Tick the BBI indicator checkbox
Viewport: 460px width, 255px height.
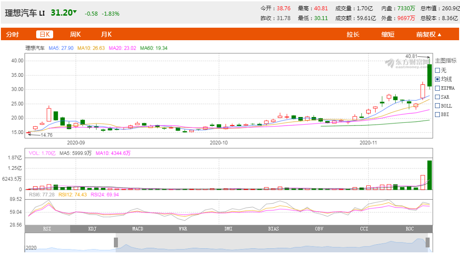(x=437, y=115)
